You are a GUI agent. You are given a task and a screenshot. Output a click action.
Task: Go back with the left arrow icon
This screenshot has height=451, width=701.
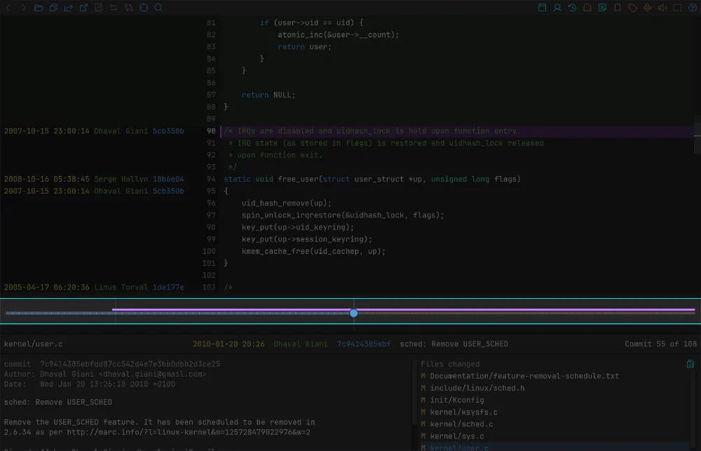(8, 8)
